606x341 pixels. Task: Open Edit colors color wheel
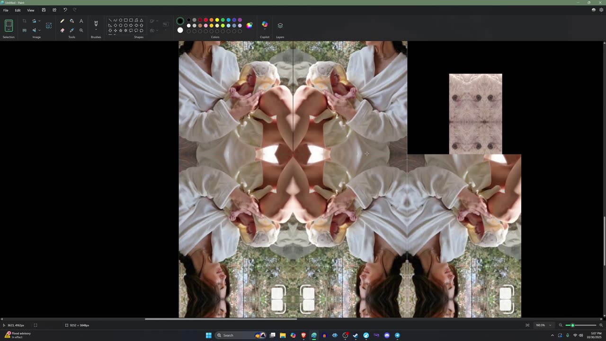(x=250, y=26)
